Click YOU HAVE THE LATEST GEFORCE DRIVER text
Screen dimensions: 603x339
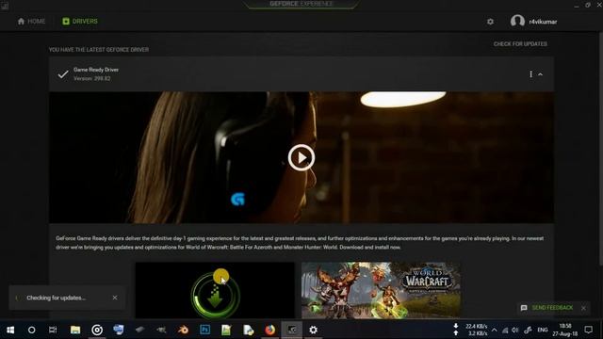point(99,50)
